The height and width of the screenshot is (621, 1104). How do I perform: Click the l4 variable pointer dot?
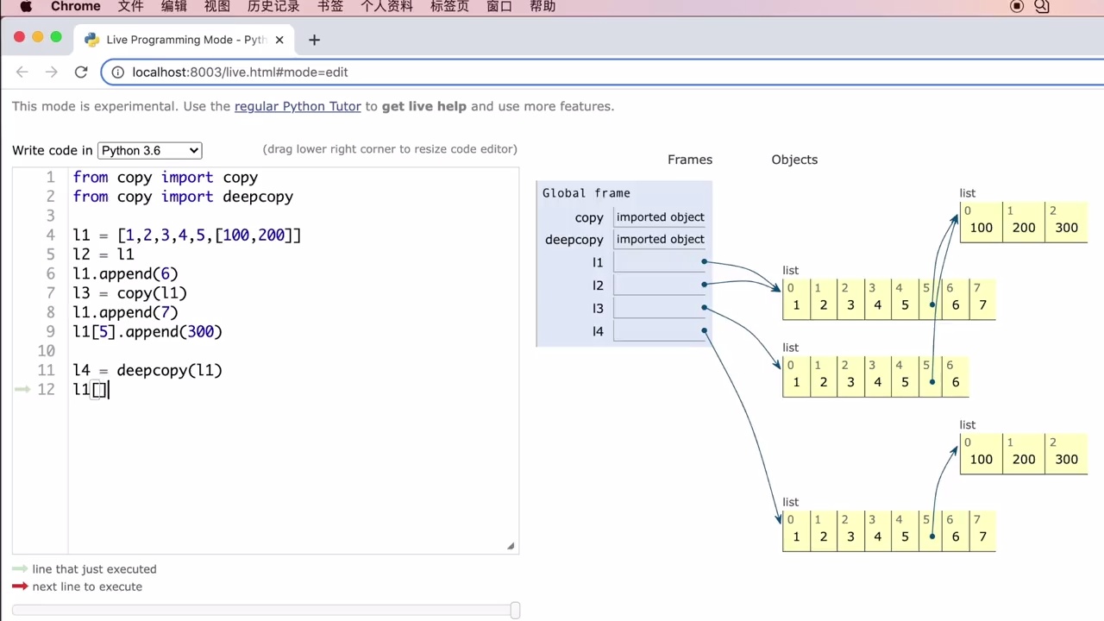(x=705, y=331)
